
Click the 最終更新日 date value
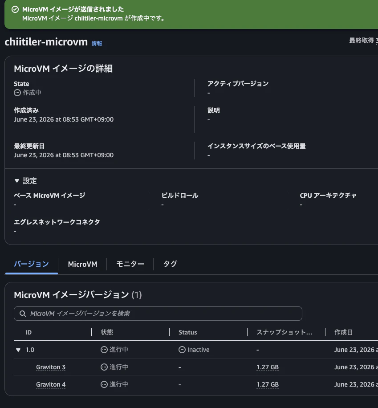tap(64, 155)
